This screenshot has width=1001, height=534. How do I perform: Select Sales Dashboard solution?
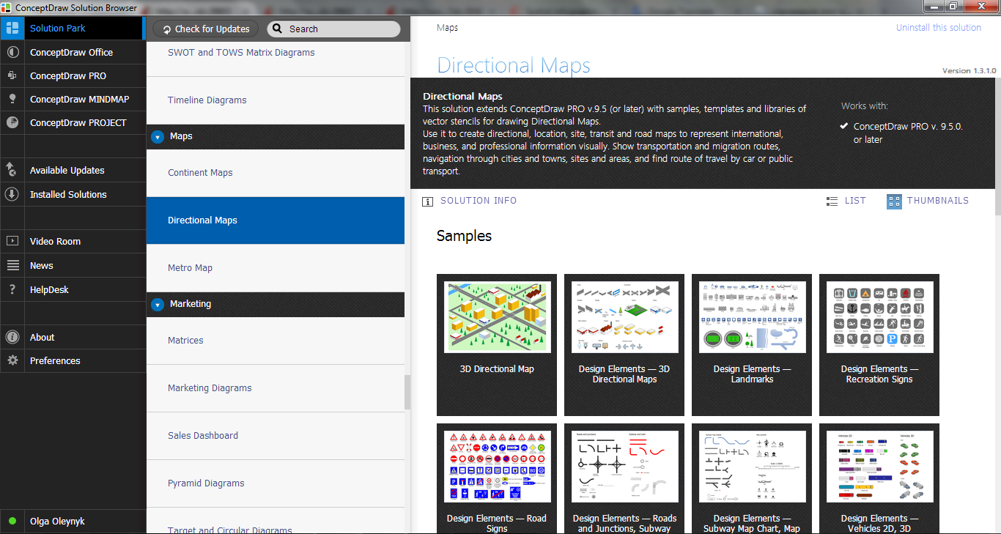coord(276,436)
